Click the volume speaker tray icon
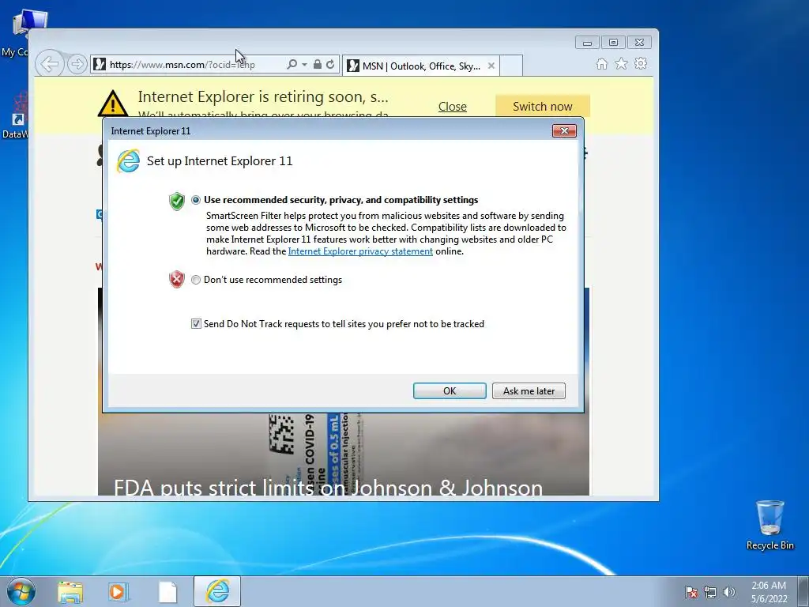 [x=728, y=592]
